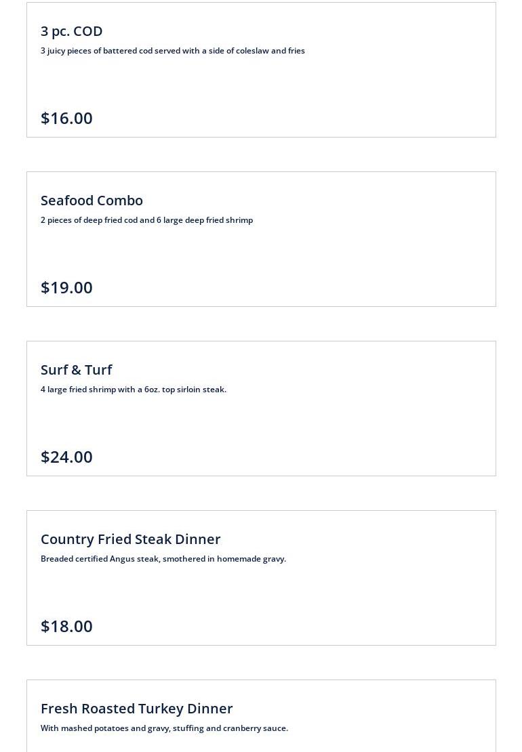522x752 pixels.
Task: Open the Country Fried Steak Dinner title
Action: point(130,539)
